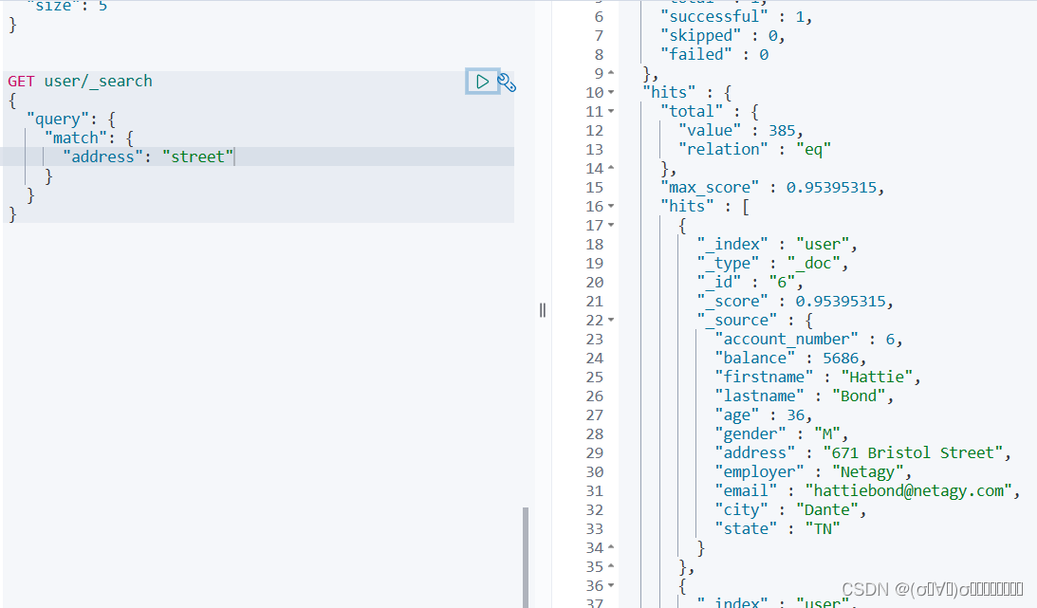Image resolution: width=1037 pixels, height=608 pixels.
Task: Click the panel resize divider handle
Action: point(543,310)
